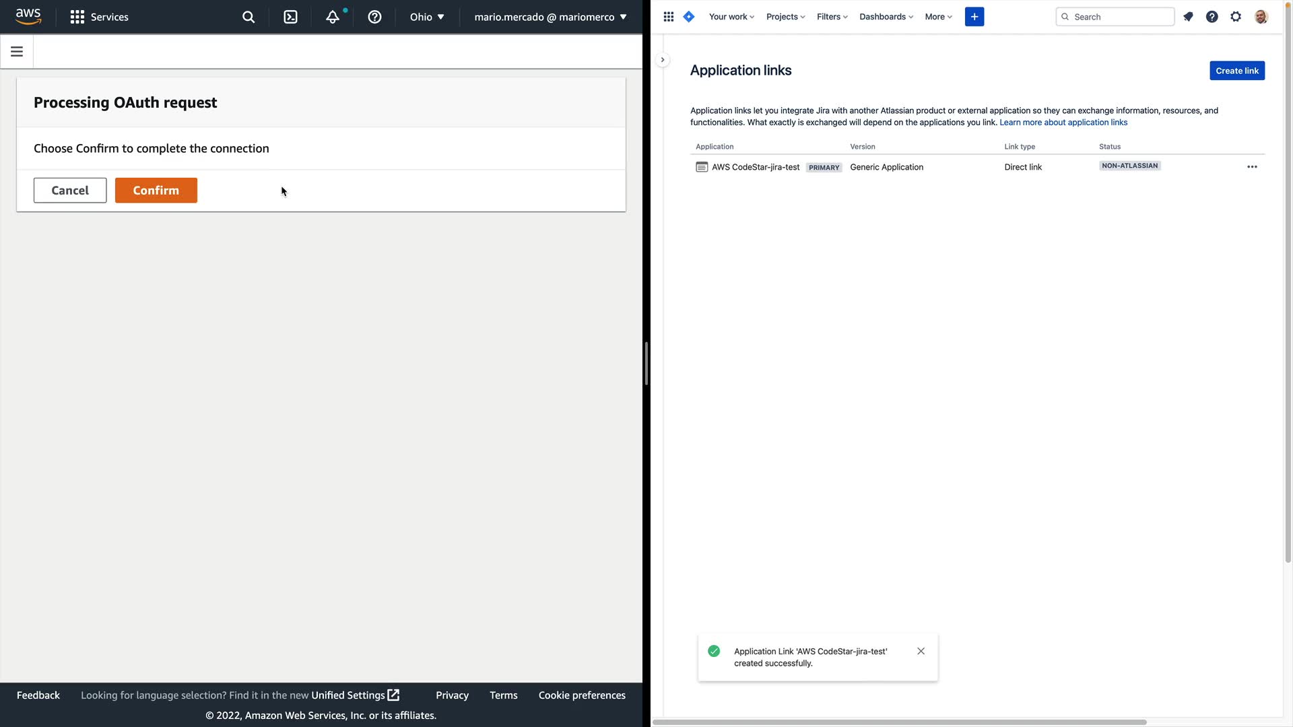
Task: Open the AWS search icon
Action: click(x=248, y=17)
